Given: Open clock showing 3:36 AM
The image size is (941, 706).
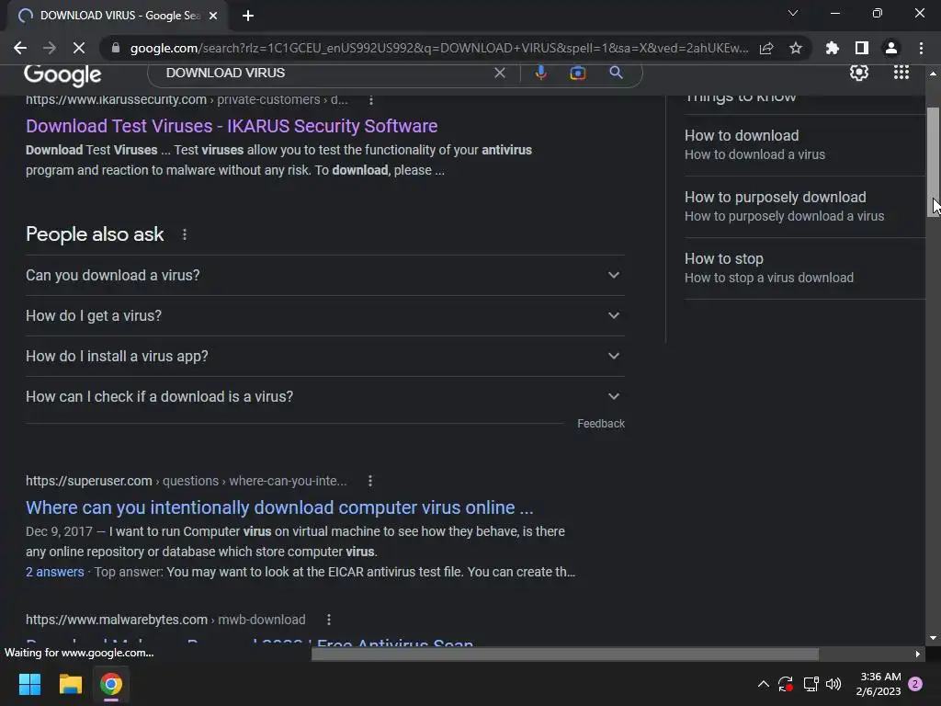Looking at the screenshot, I should pos(879,684).
